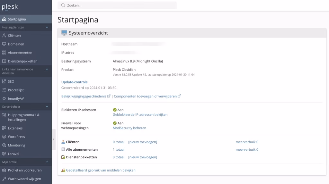Open Startpagina in the sidebar

click(x=26, y=19)
